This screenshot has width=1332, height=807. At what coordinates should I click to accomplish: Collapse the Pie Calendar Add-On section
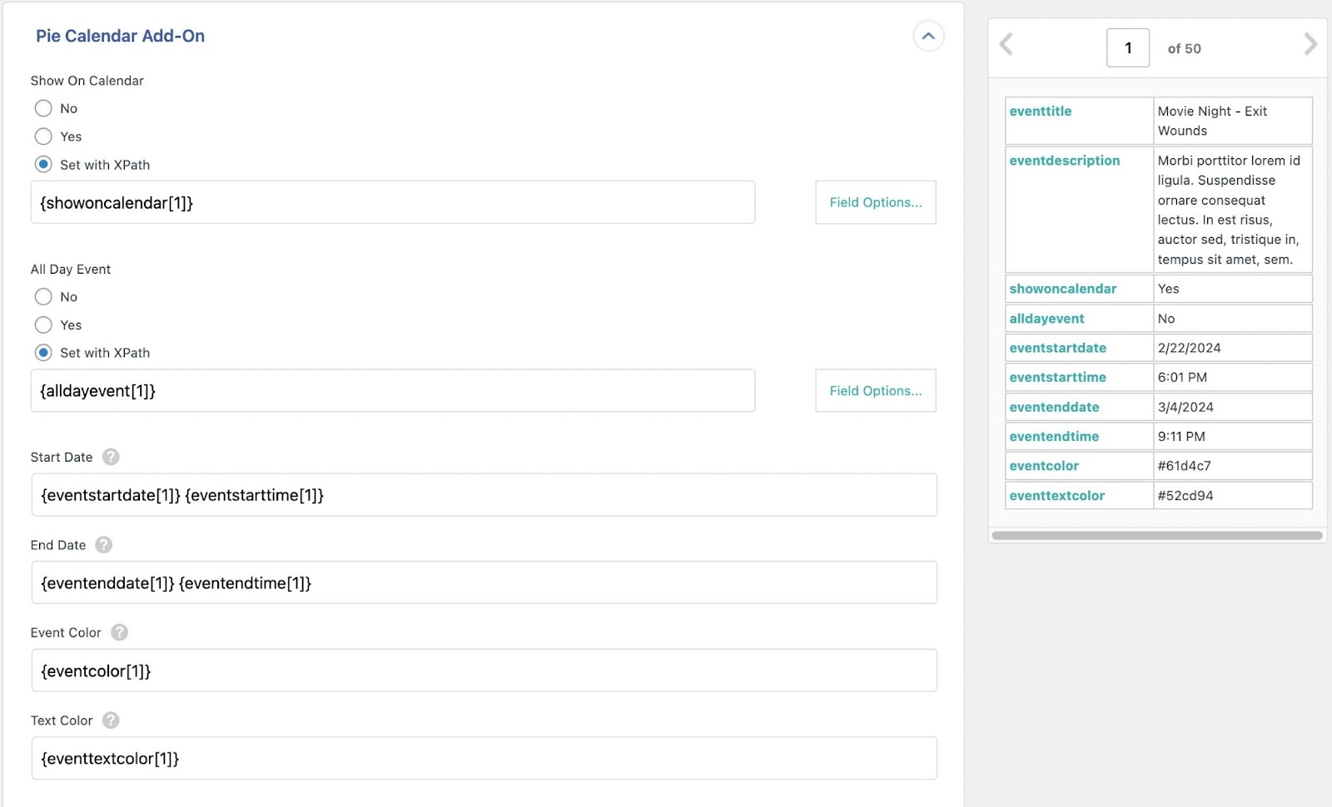click(x=928, y=36)
